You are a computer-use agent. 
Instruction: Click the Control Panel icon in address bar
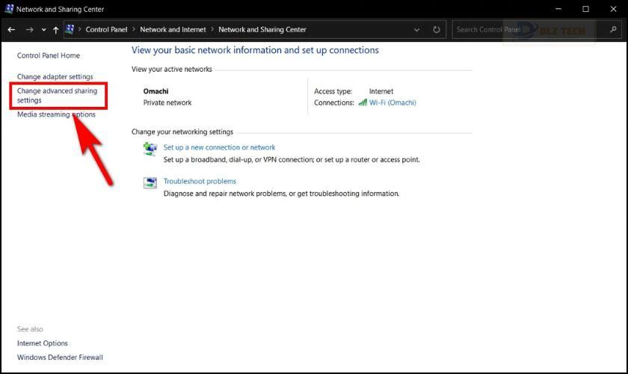pyautogui.click(x=70, y=29)
